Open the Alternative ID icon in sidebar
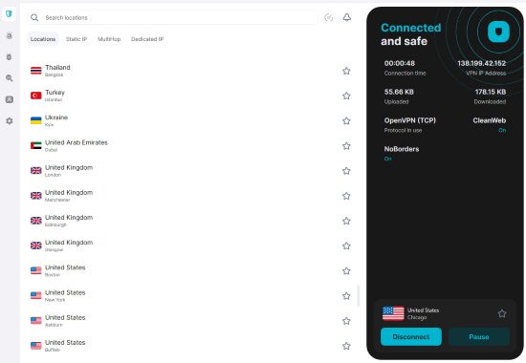The width and height of the screenshot is (526, 363). (x=10, y=99)
